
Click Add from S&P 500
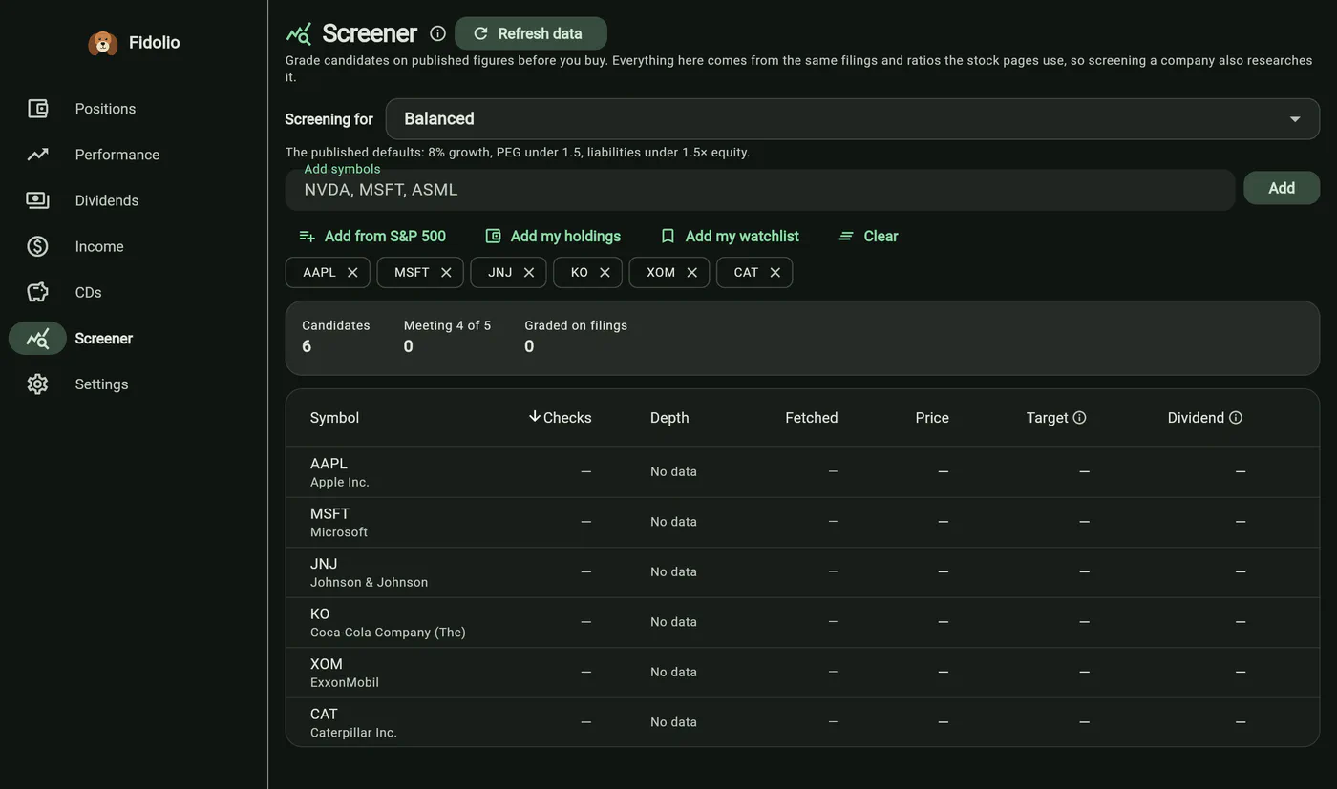point(371,236)
